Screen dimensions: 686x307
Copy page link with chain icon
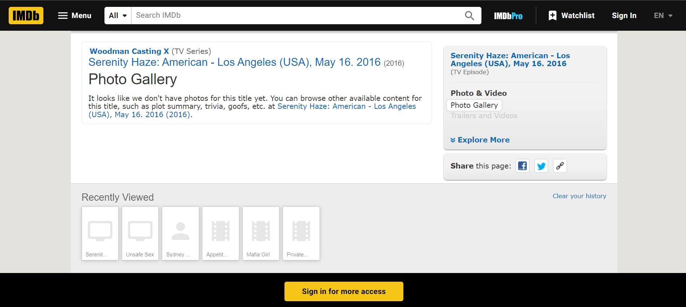pyautogui.click(x=560, y=166)
